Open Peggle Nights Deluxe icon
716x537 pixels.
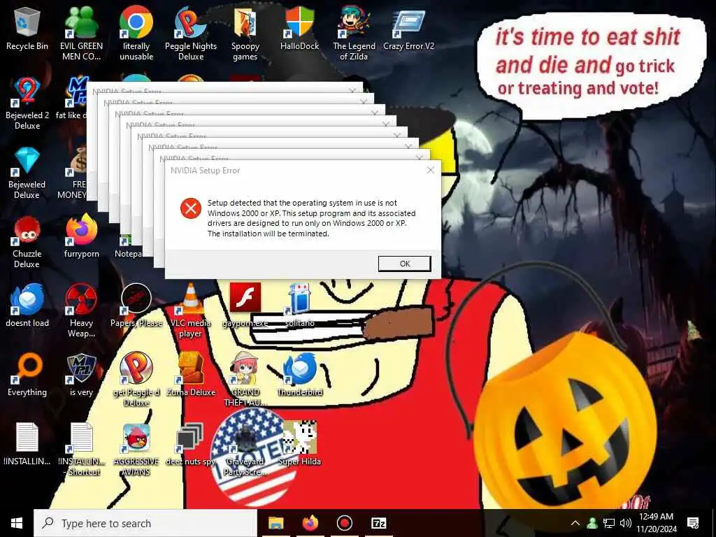coord(191,34)
